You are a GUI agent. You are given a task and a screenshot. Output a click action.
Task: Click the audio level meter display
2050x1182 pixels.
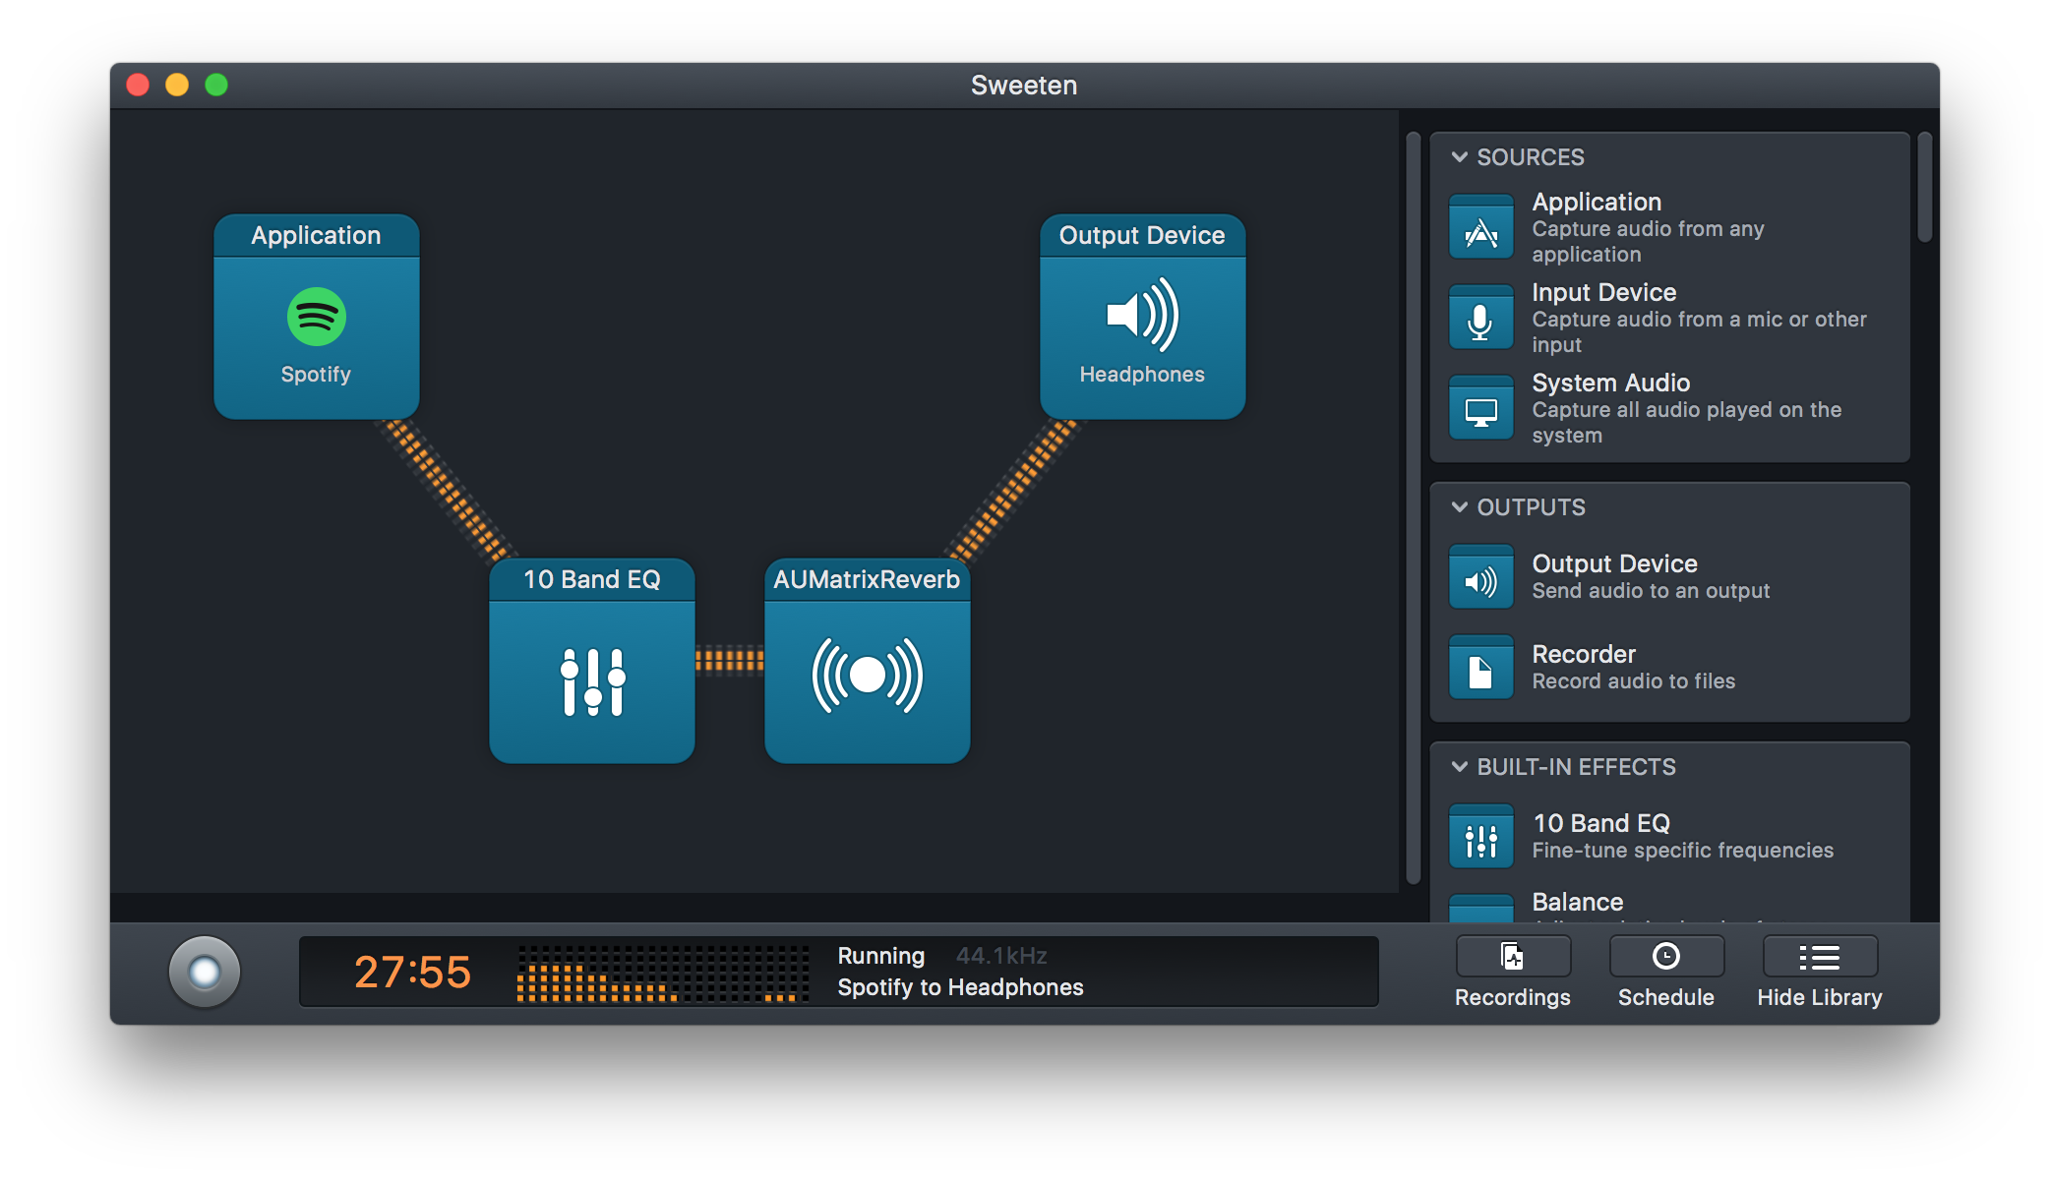click(663, 974)
